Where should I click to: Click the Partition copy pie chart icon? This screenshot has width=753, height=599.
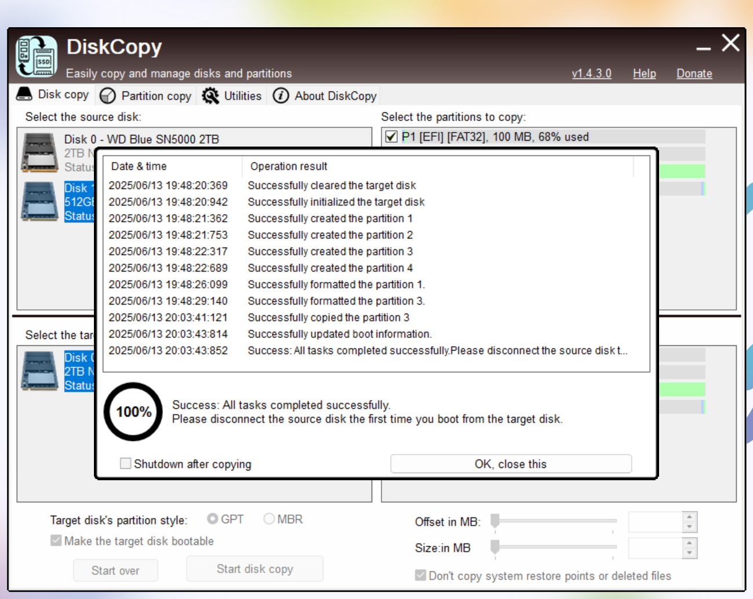(107, 95)
